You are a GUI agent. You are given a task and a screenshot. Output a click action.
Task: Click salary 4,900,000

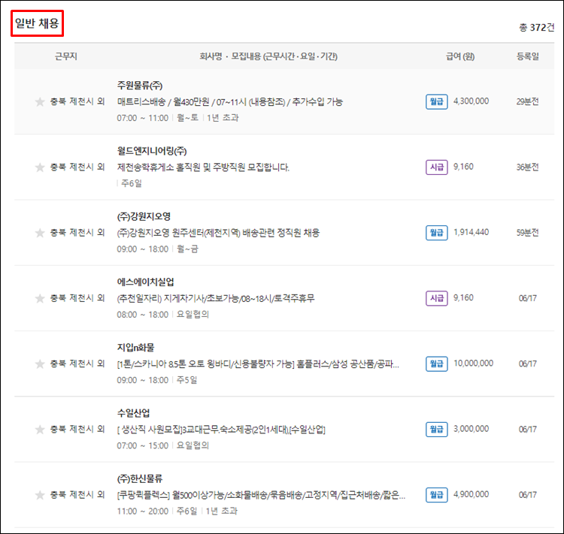click(x=471, y=494)
